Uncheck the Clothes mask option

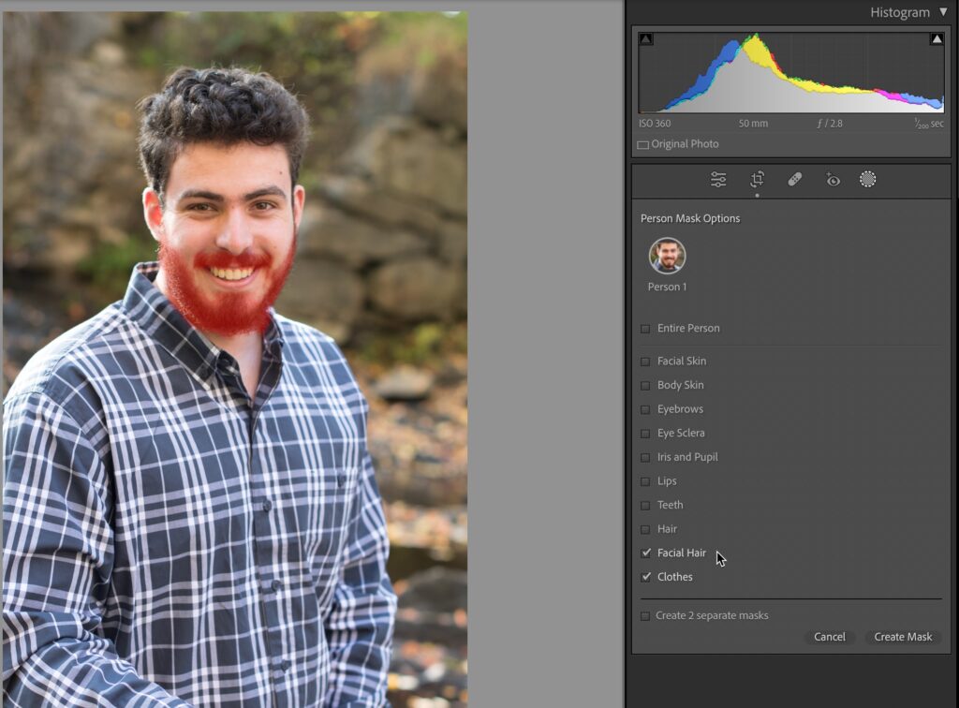[x=645, y=577]
